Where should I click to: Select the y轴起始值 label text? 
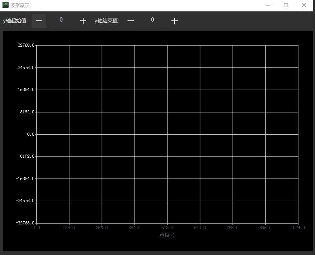click(16, 20)
